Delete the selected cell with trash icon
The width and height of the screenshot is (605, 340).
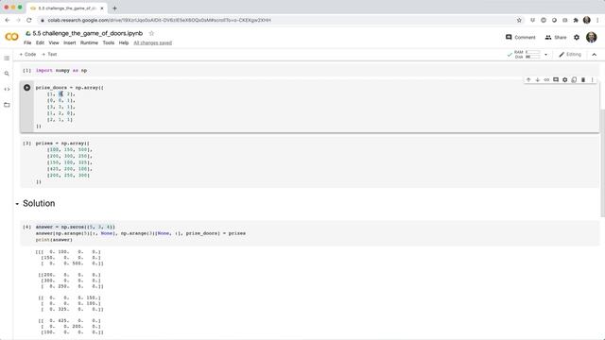click(583, 79)
